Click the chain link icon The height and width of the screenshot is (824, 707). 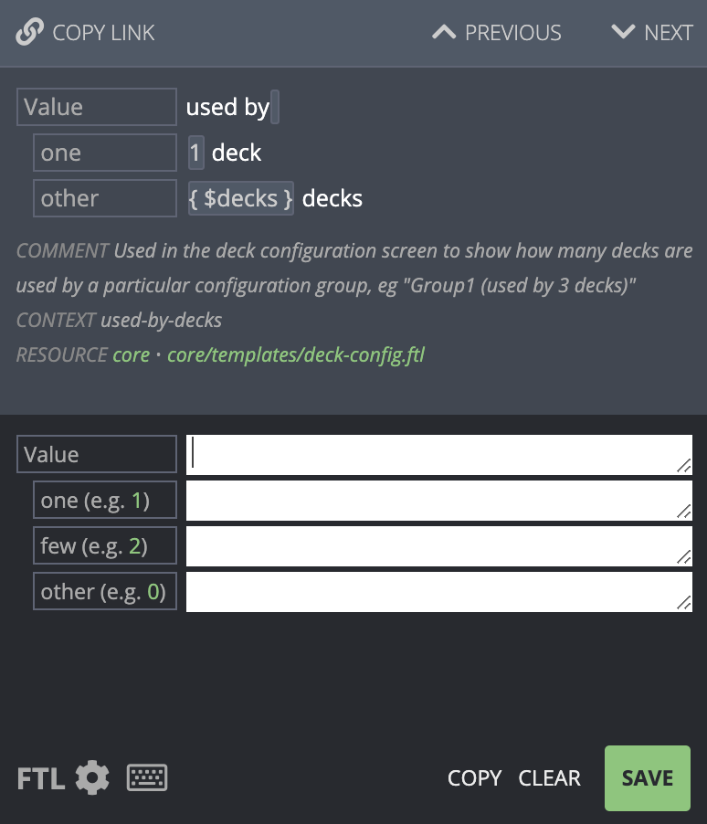(29, 32)
